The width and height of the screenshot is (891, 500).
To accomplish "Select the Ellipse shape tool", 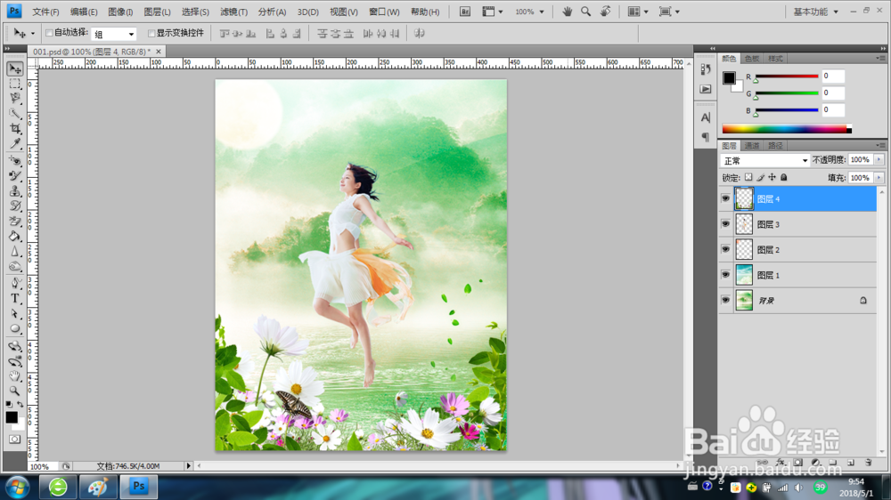I will pyautogui.click(x=15, y=328).
